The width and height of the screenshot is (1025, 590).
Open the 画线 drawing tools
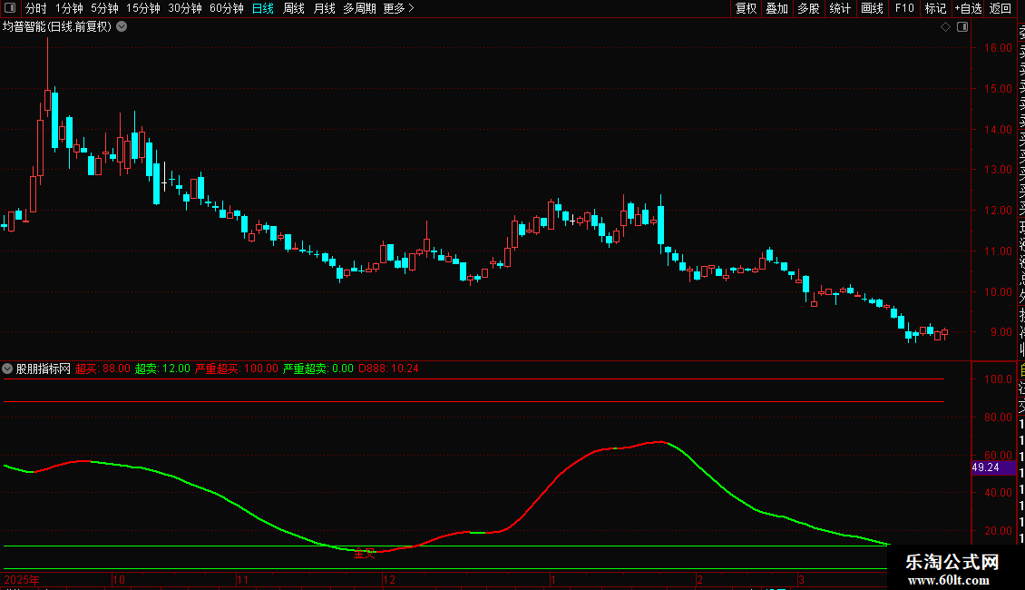(x=872, y=8)
